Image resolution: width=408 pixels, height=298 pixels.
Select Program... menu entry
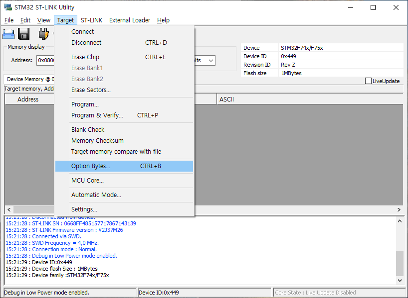[x=124, y=104]
